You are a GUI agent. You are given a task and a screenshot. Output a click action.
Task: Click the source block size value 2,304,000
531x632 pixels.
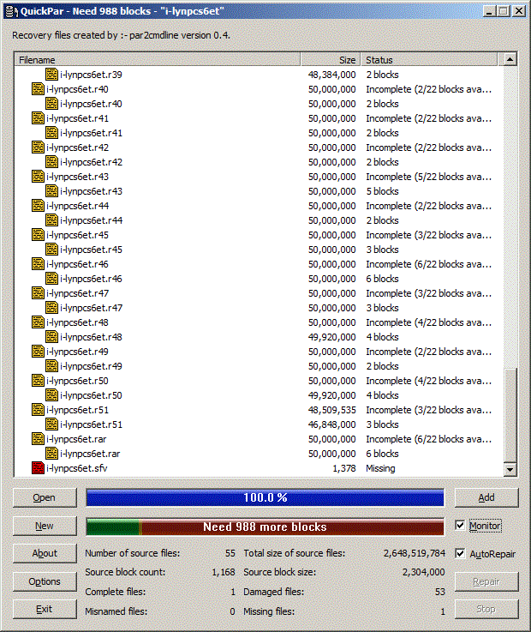[423, 572]
